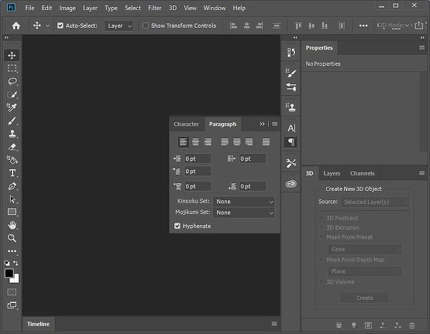Open the Brush Settings panel icon
Screen dimensions: 430x334
[291, 73]
